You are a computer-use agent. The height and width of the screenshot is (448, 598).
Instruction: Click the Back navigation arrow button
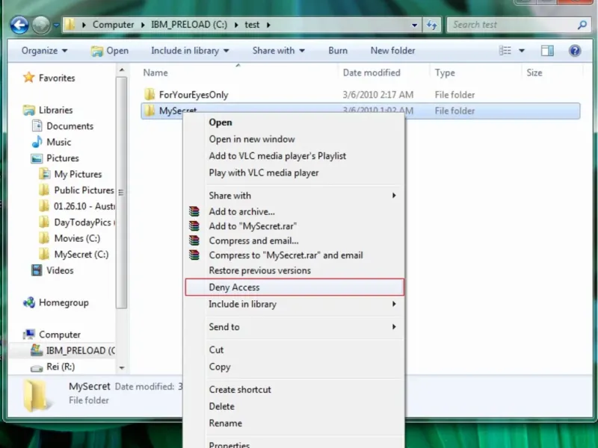[x=19, y=25]
